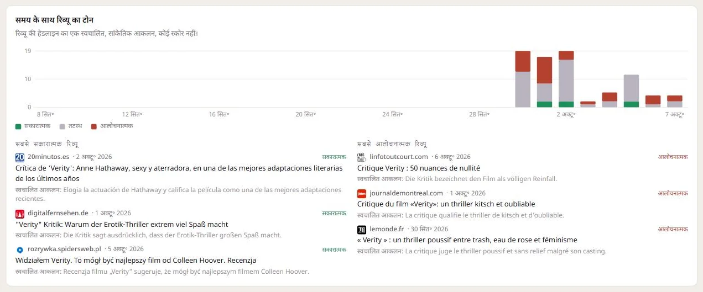Image resolution: width=703 pixels, height=292 pixels.
Task: Open Le Monde '« Verity » : un thriller poussif' review
Action: click(467, 240)
